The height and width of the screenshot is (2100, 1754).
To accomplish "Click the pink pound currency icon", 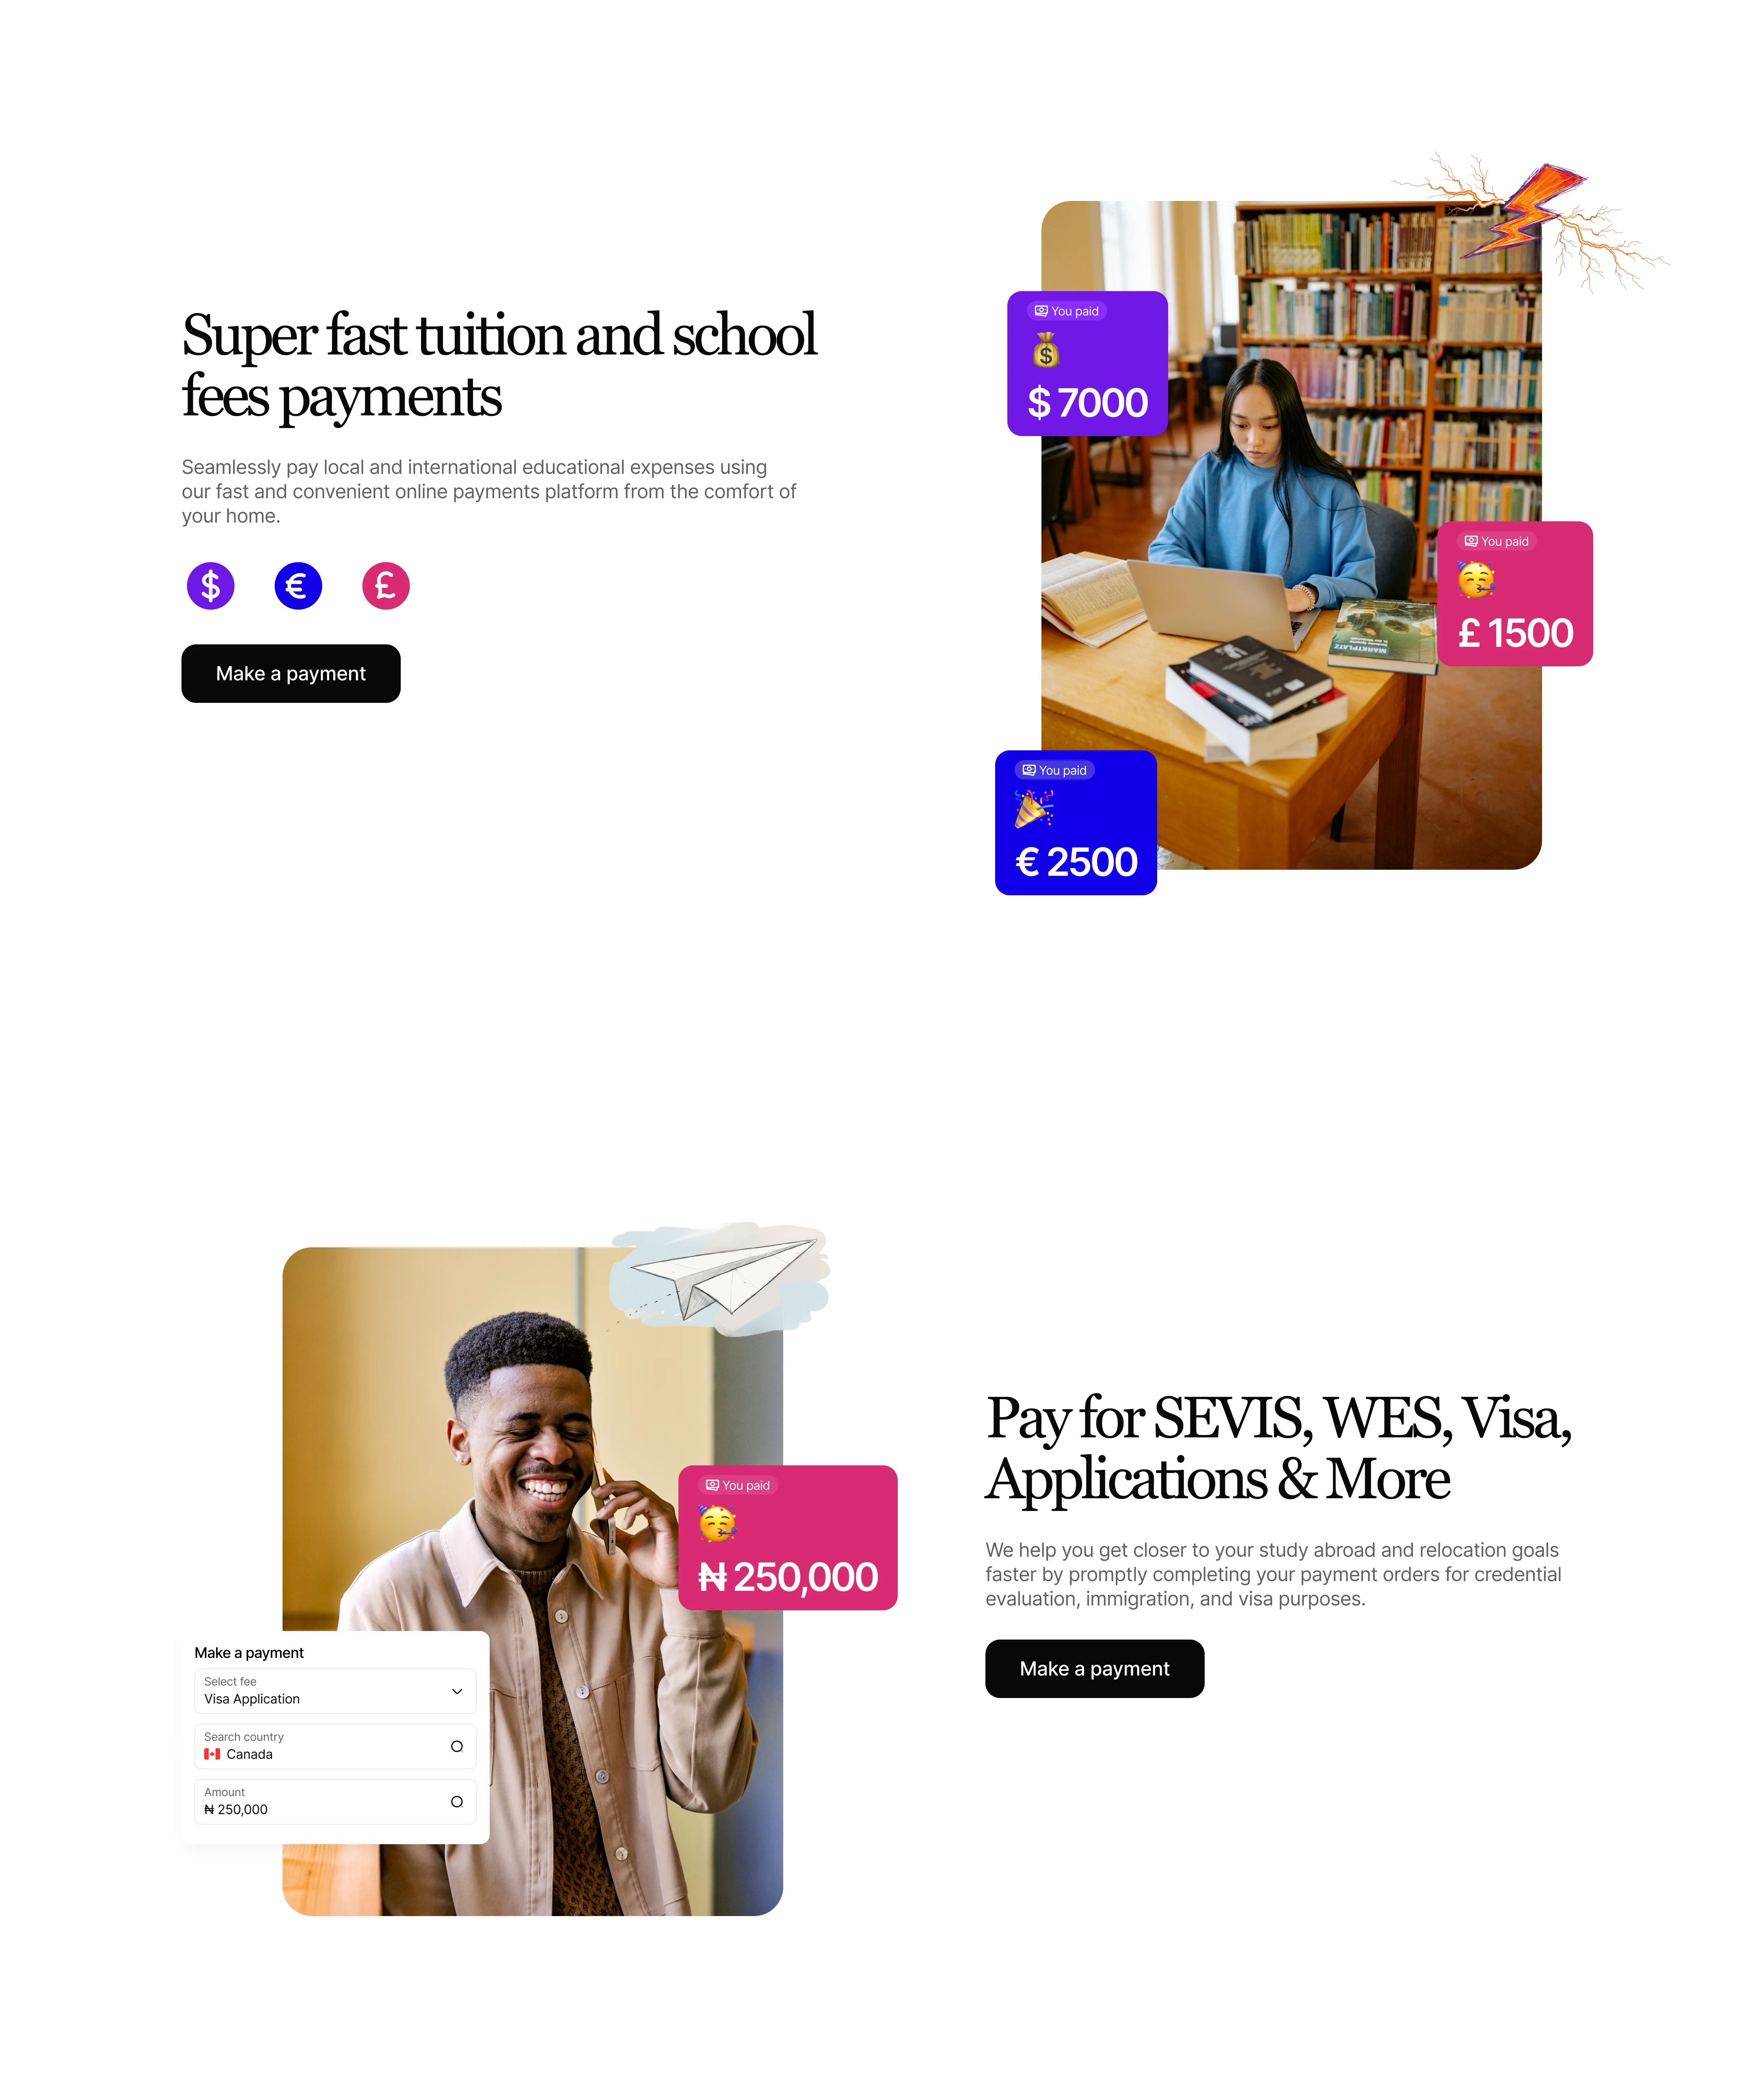I will point(386,585).
